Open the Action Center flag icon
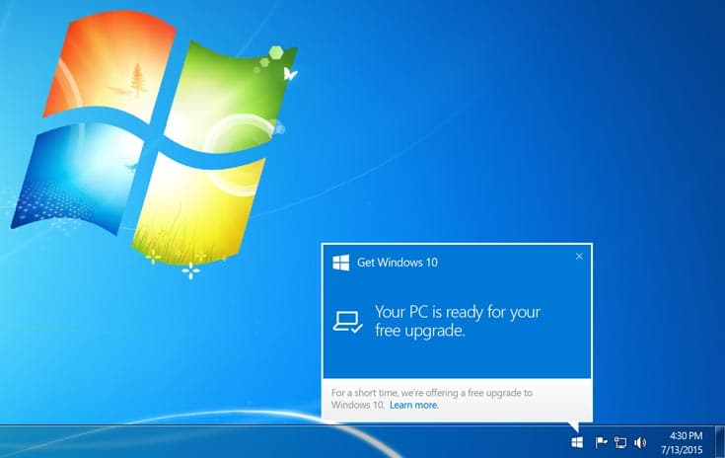Image resolution: width=725 pixels, height=458 pixels. click(601, 442)
